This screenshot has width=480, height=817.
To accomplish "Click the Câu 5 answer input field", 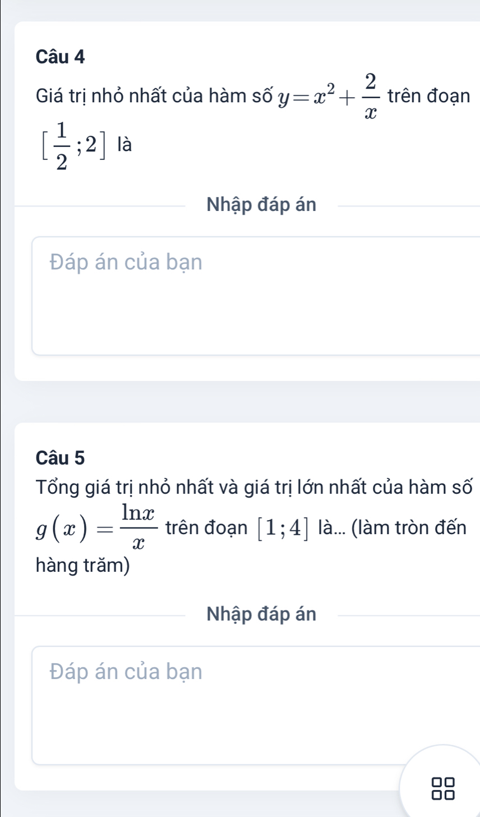I will pos(256,705).
